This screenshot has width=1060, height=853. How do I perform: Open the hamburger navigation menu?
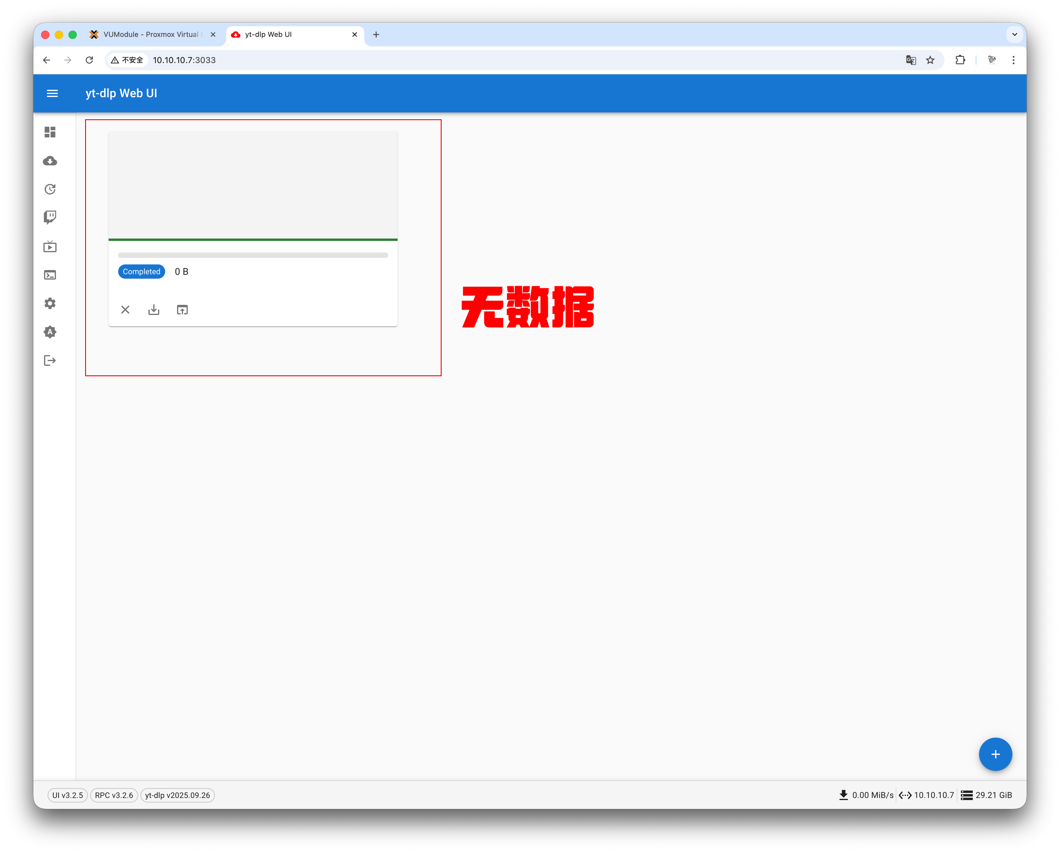[x=52, y=93]
